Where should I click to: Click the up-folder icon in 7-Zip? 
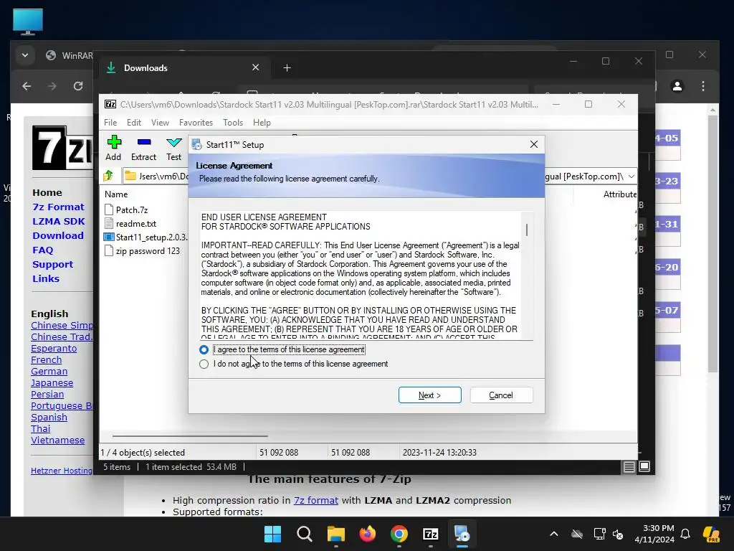point(108,176)
